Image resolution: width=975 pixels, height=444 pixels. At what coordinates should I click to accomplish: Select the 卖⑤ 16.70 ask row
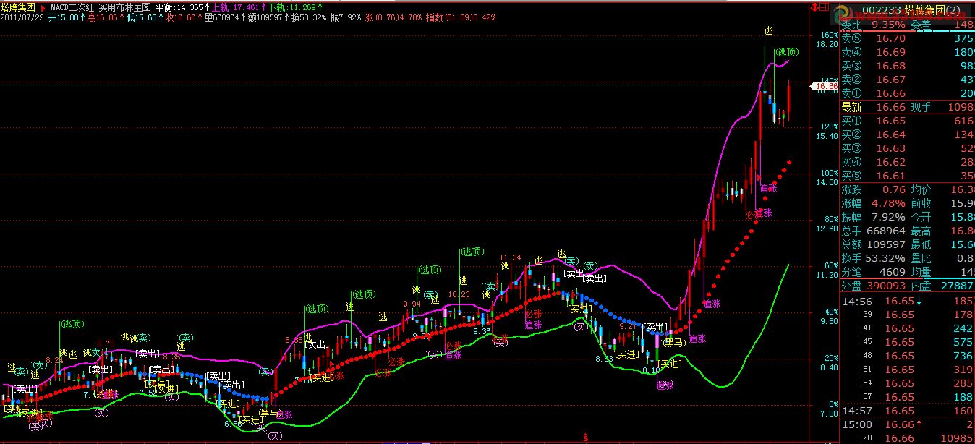coord(908,38)
